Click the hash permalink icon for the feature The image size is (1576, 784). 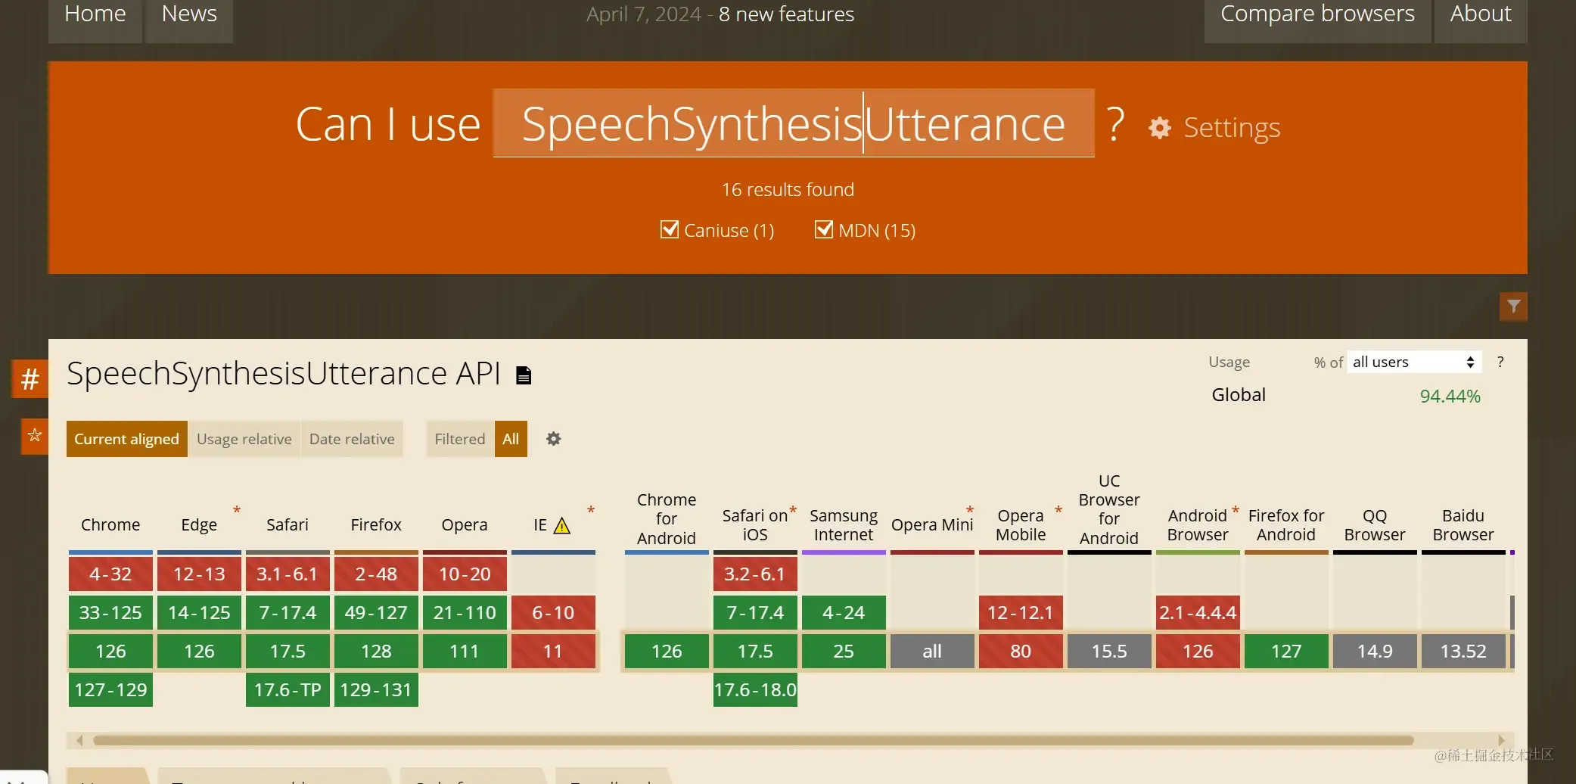pyautogui.click(x=30, y=378)
